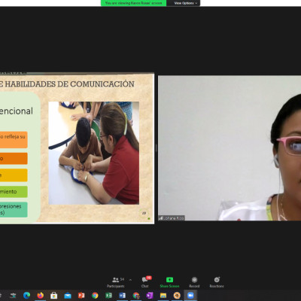
Task: Switch to PowerPoint in the taskbar
Action: pos(81,296)
